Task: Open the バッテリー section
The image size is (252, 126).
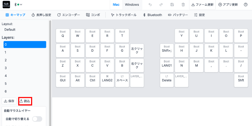Action: (x=178, y=15)
